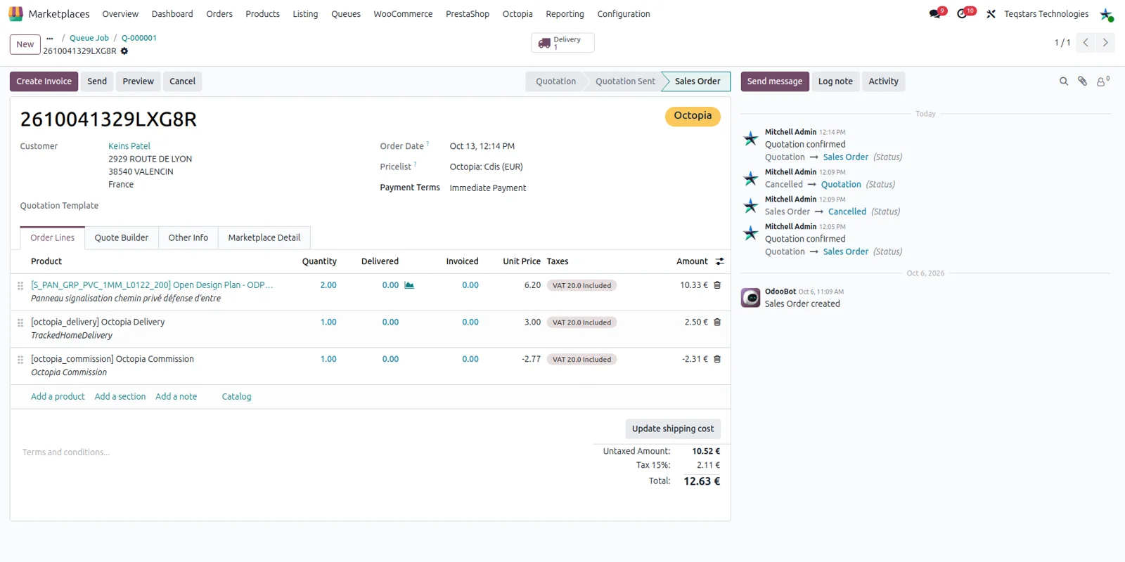Click Add a product link
1125x562 pixels.
[58, 397]
